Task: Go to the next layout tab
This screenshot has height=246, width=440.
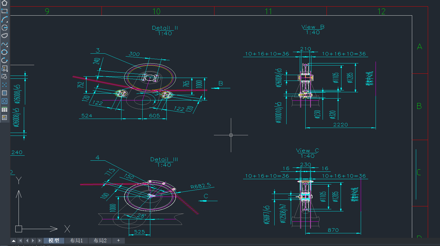Action: click(x=33, y=241)
